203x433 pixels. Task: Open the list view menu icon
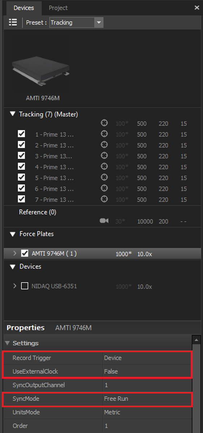tap(13, 22)
